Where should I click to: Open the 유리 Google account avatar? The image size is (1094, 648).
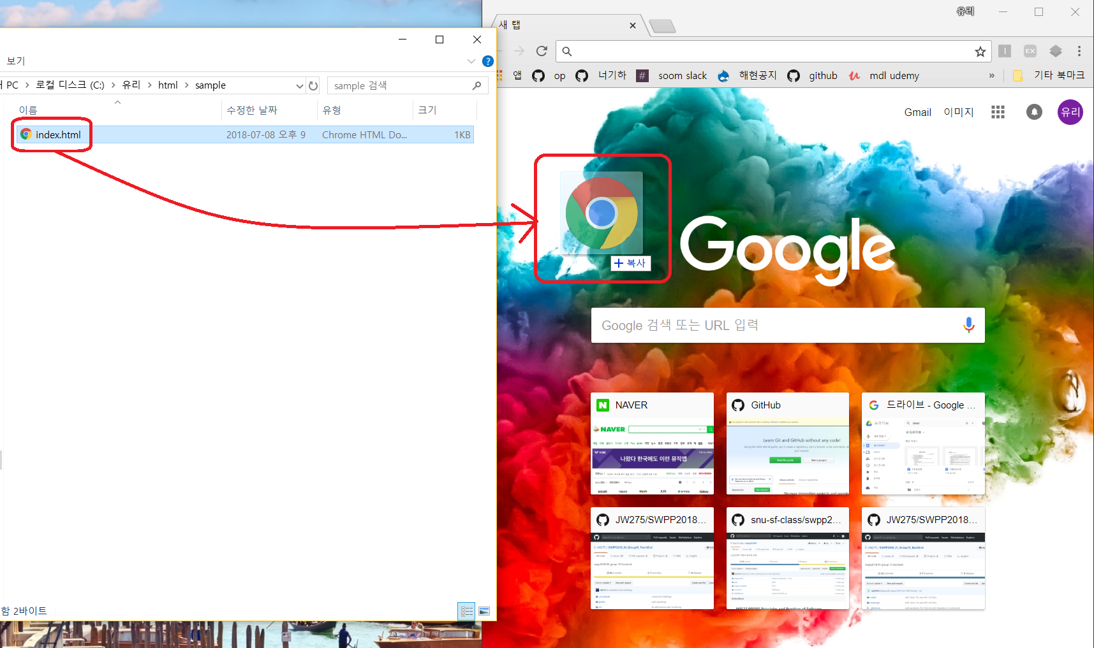(x=1070, y=112)
